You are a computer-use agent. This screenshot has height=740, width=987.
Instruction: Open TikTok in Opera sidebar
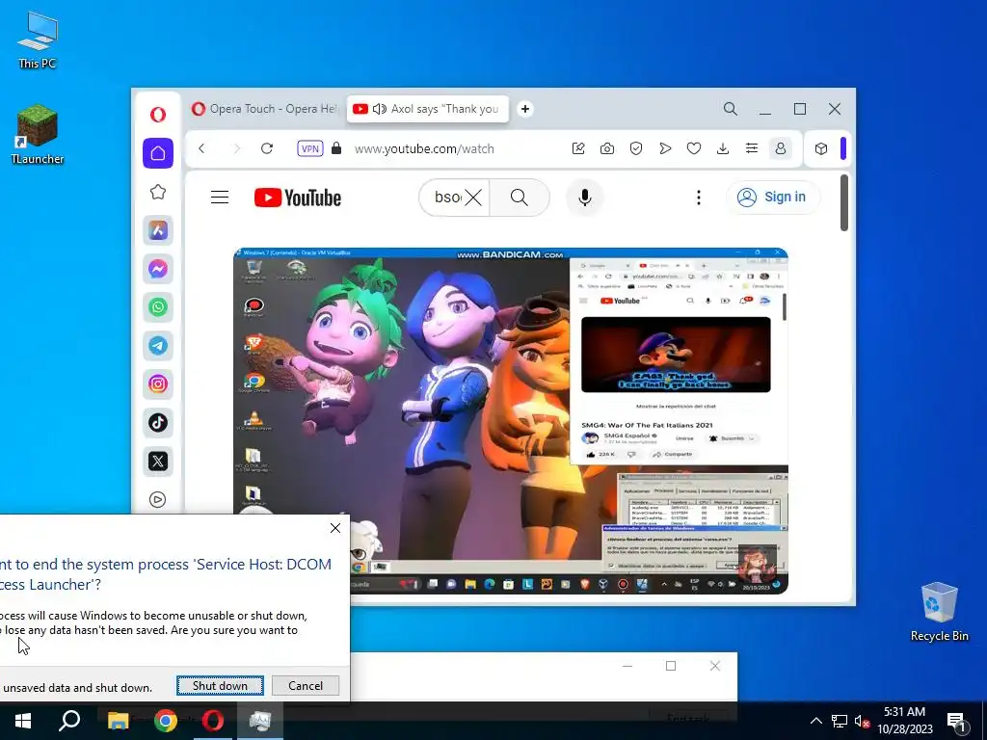[158, 422]
